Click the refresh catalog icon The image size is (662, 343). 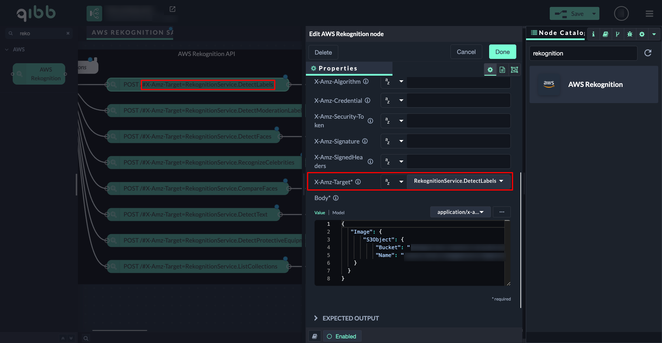648,53
